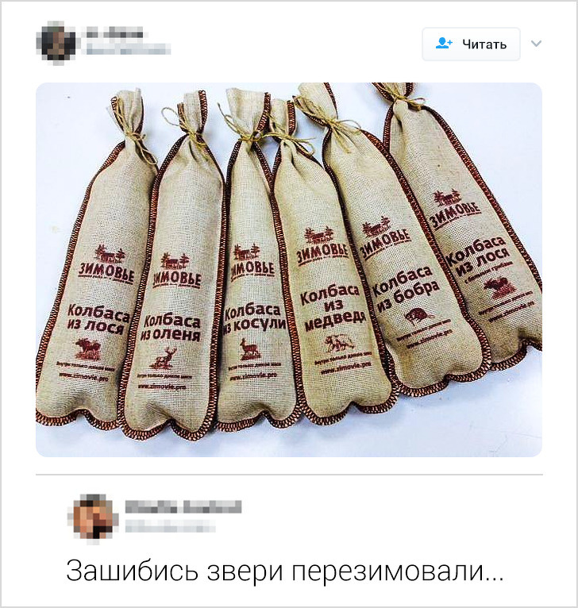Open the blurred author handle under name
The width and height of the screenshot is (578, 608).
click(128, 48)
